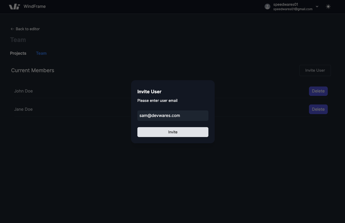The image size is (345, 223).
Task: Click the back arrow icon
Action: (12, 29)
